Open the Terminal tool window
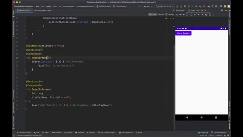This screenshot has height=137, width=243. [x=79, y=132]
